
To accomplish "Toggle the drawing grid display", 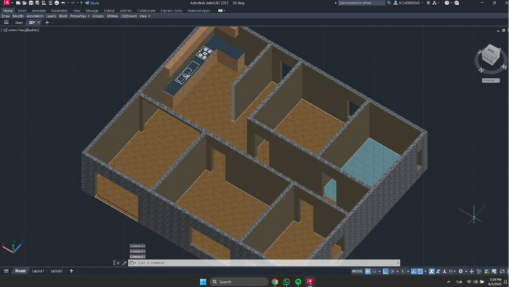I will tap(368, 271).
